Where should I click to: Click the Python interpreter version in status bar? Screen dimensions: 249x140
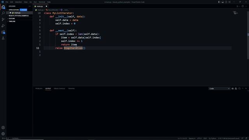[x=228, y=138]
